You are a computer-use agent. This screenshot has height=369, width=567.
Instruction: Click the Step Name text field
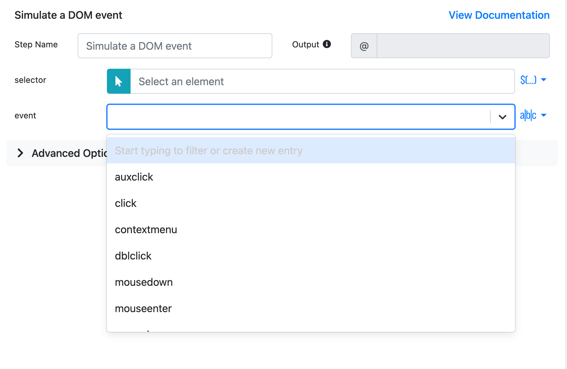(x=175, y=46)
